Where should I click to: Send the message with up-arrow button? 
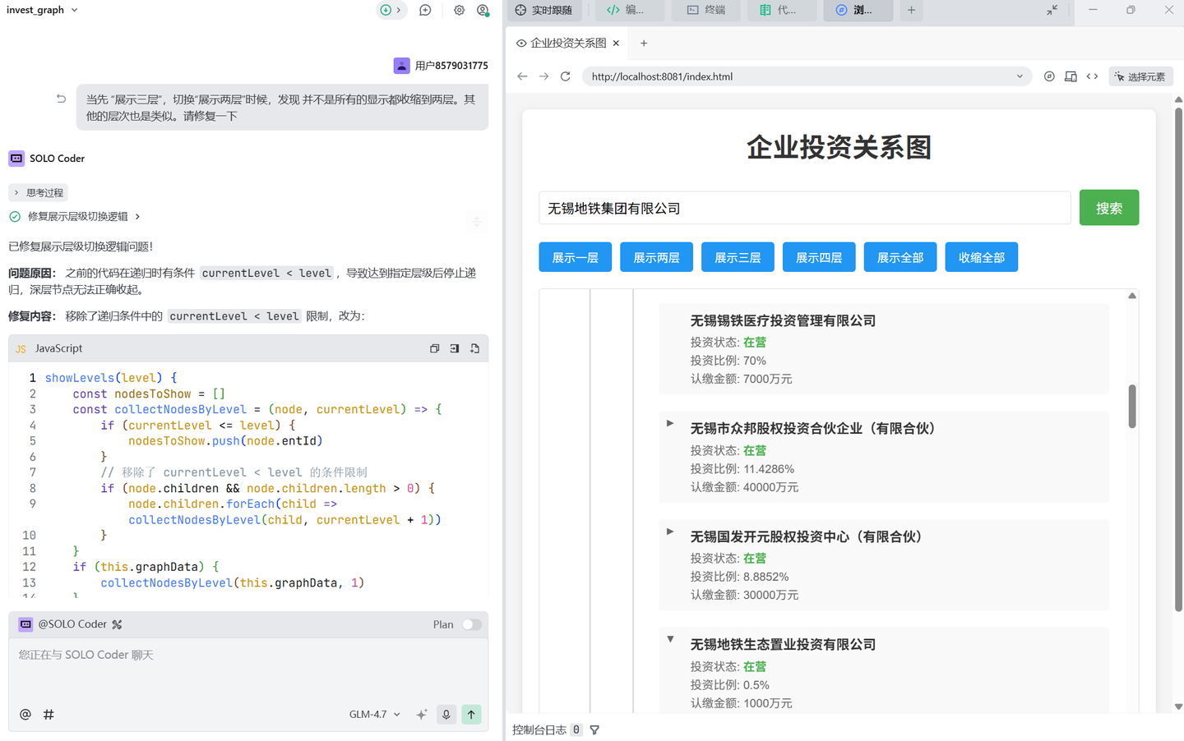coord(471,714)
